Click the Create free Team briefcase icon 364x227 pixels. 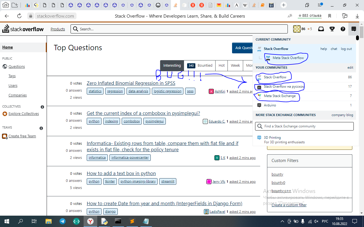(x=5, y=136)
